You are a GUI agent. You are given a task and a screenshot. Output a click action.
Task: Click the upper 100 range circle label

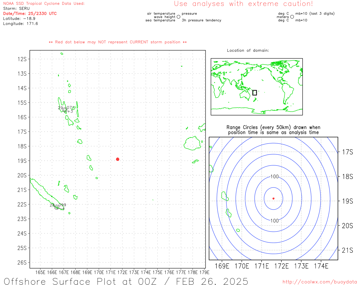click(x=275, y=176)
